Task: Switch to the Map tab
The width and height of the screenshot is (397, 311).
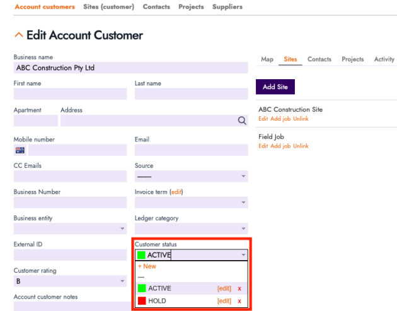Action: tap(267, 59)
